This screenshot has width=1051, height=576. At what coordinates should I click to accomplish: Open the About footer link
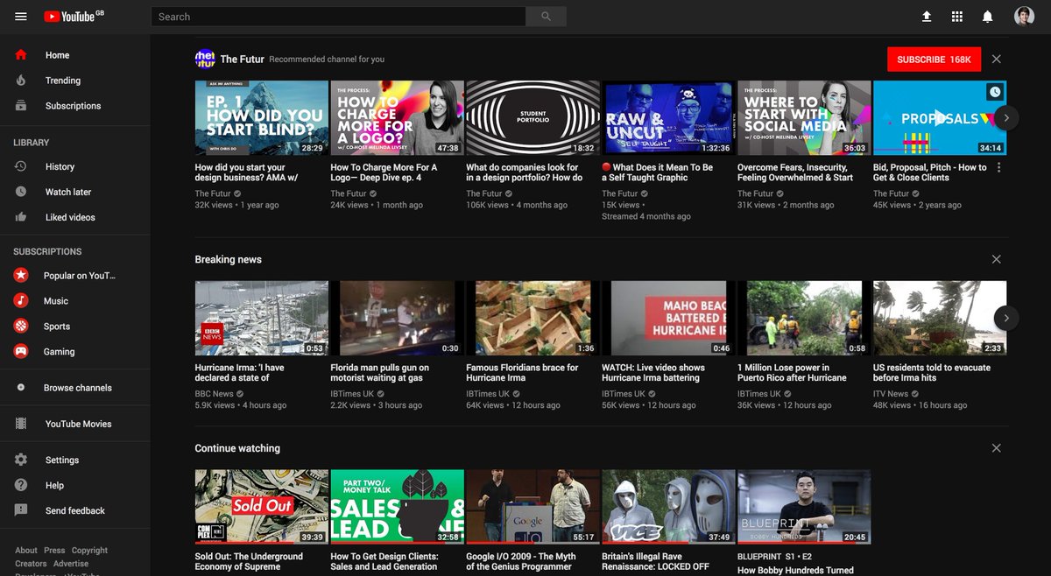click(26, 551)
